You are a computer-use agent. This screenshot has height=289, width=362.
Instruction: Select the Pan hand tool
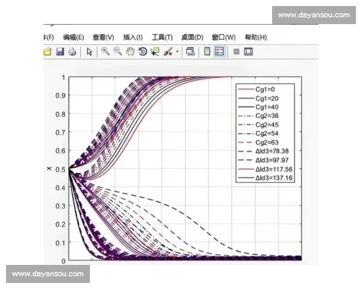[x=130, y=52]
